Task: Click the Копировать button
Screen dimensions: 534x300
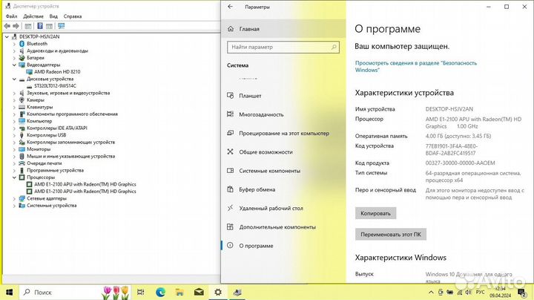Action: pyautogui.click(x=375, y=213)
